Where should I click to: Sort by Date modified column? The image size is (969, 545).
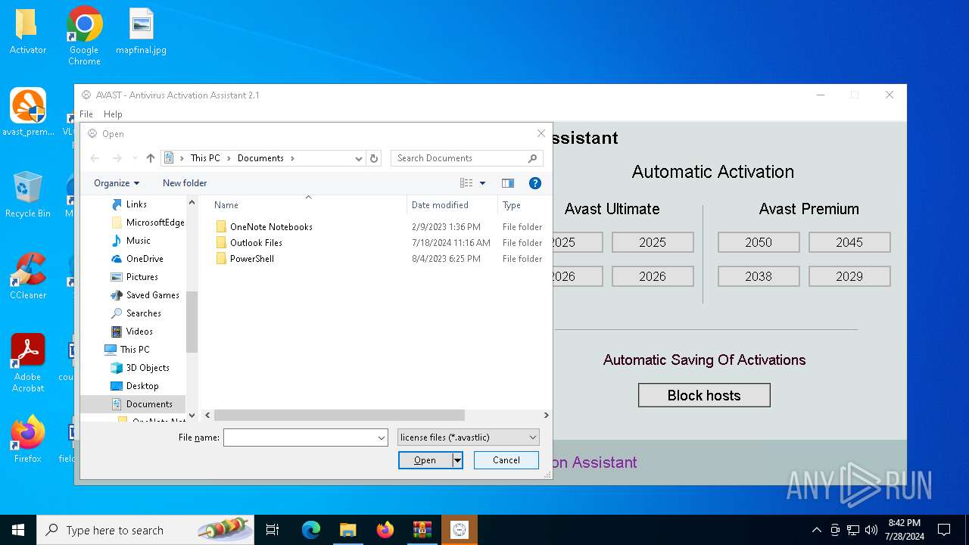(x=453, y=205)
